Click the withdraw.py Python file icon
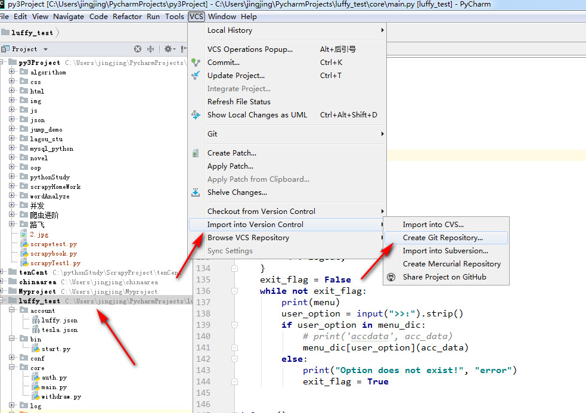The height and width of the screenshot is (413, 586). (x=36, y=396)
